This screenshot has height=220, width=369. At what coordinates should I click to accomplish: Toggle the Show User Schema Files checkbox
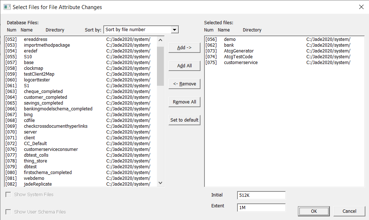(8, 212)
